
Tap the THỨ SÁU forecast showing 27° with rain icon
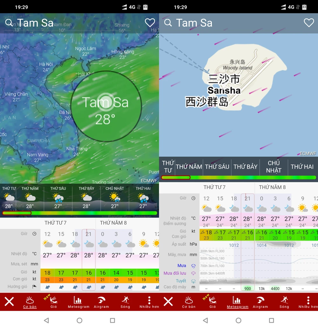(58, 197)
